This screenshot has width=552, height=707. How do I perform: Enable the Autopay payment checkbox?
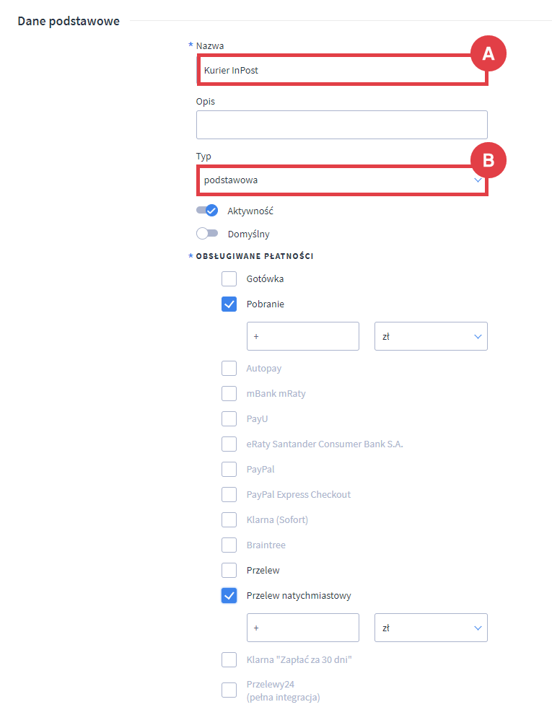pos(229,368)
